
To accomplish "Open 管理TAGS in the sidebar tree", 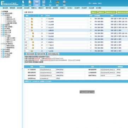I will pyautogui.click(x=10, y=42).
